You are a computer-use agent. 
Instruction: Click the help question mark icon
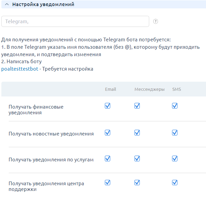(156, 22)
